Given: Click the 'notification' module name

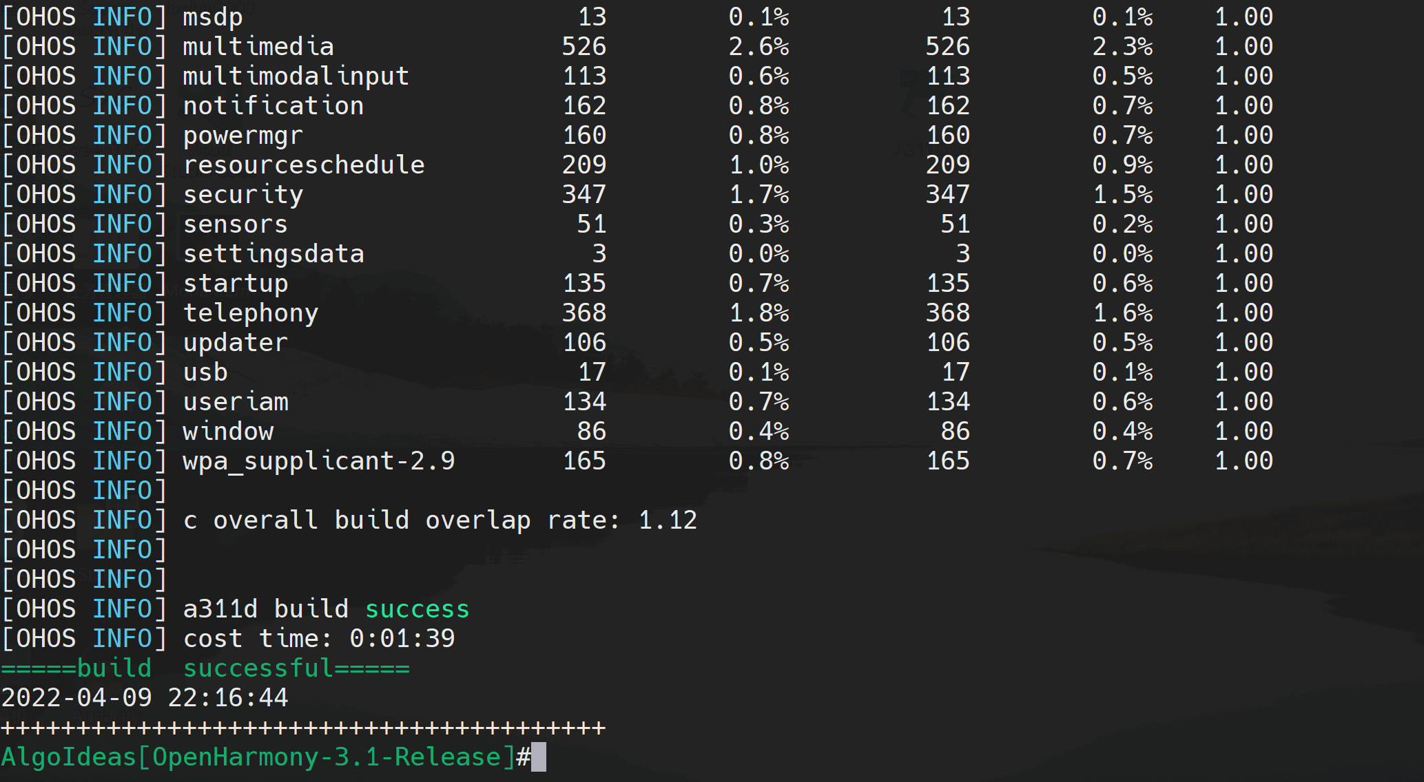Looking at the screenshot, I should (x=273, y=106).
